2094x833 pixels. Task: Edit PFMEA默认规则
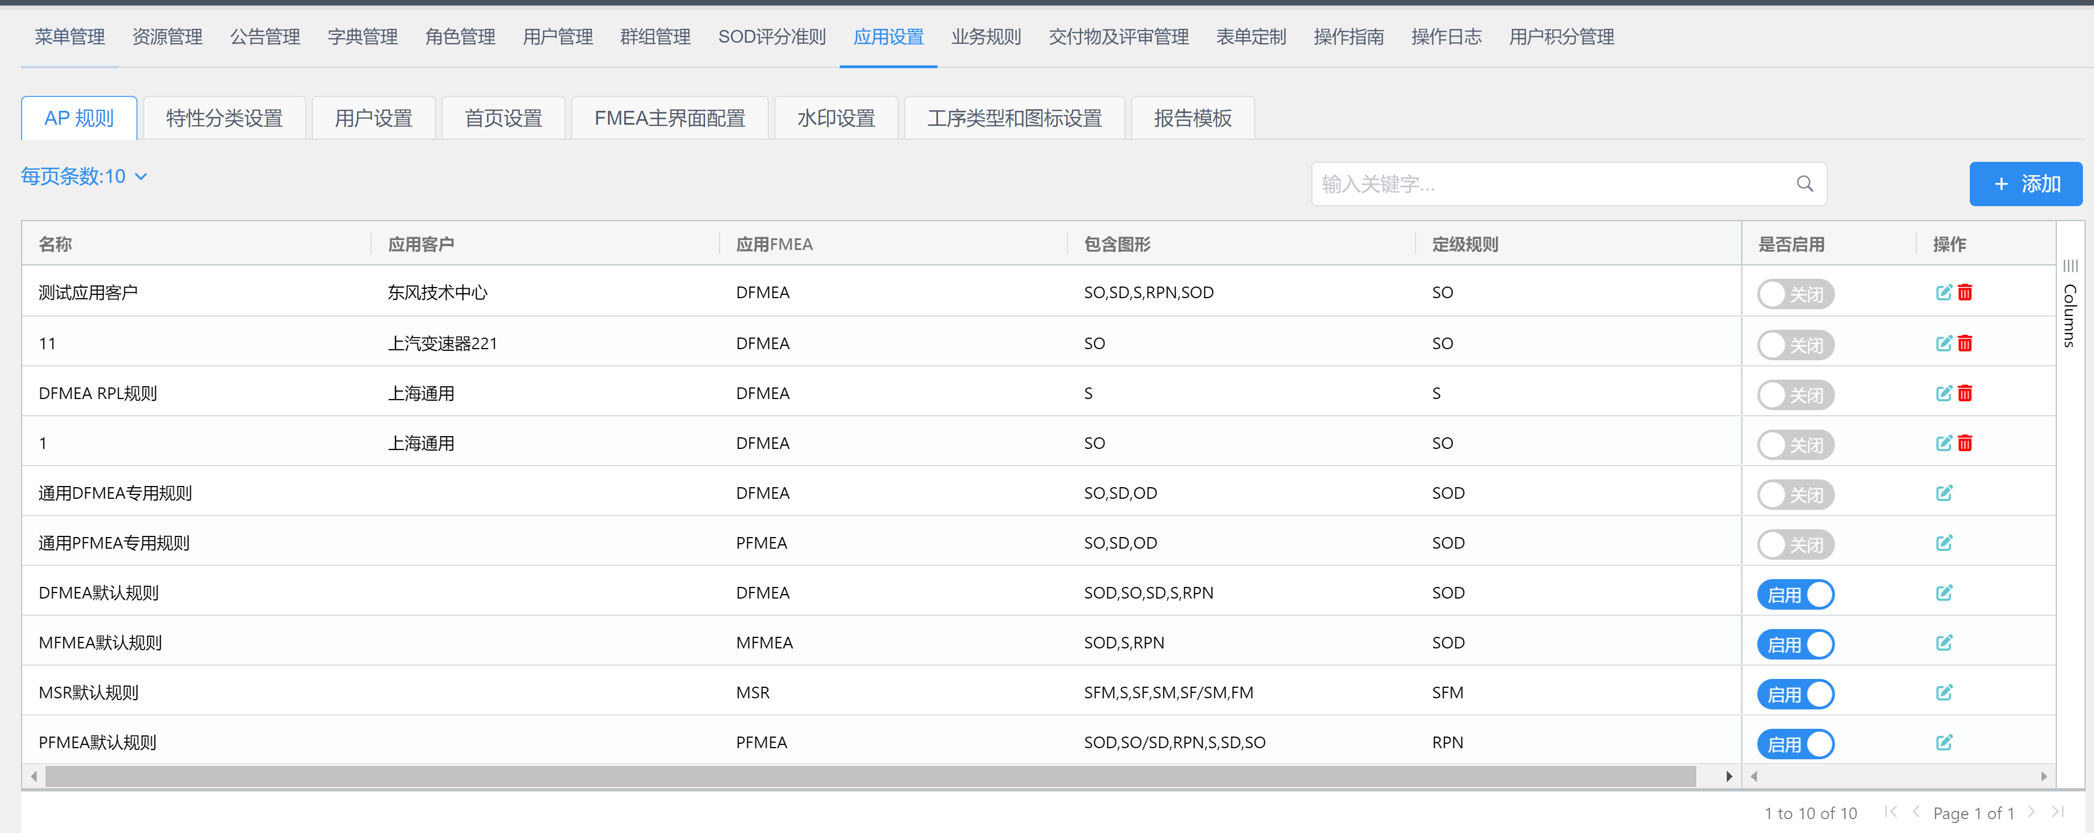1944,742
